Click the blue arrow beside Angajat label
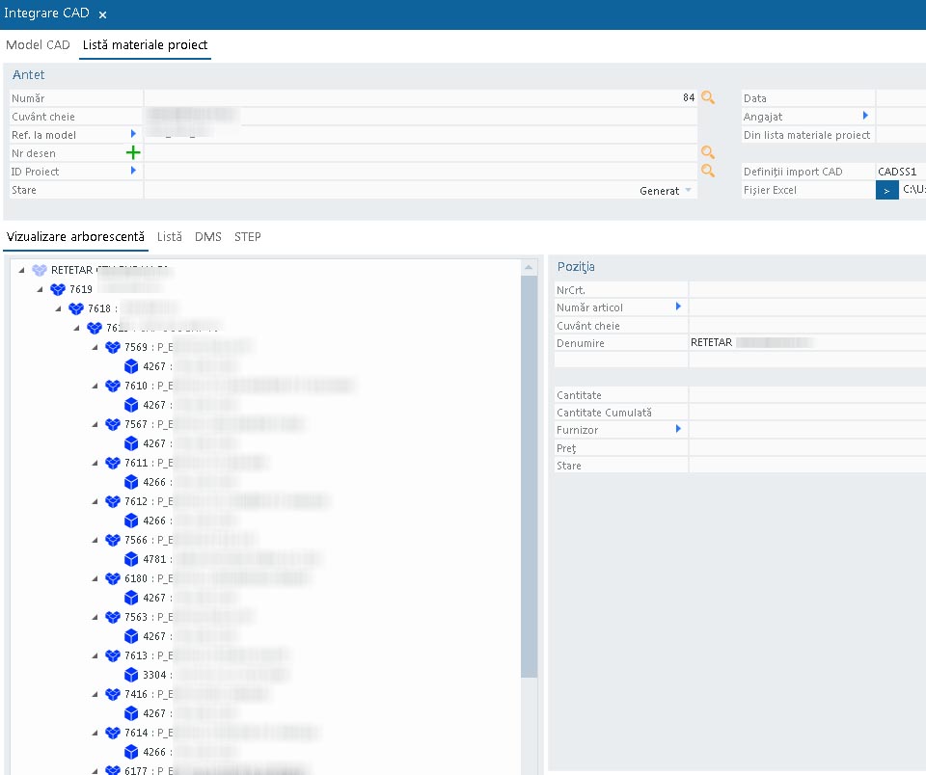Image resolution: width=926 pixels, height=775 pixels. [865, 116]
